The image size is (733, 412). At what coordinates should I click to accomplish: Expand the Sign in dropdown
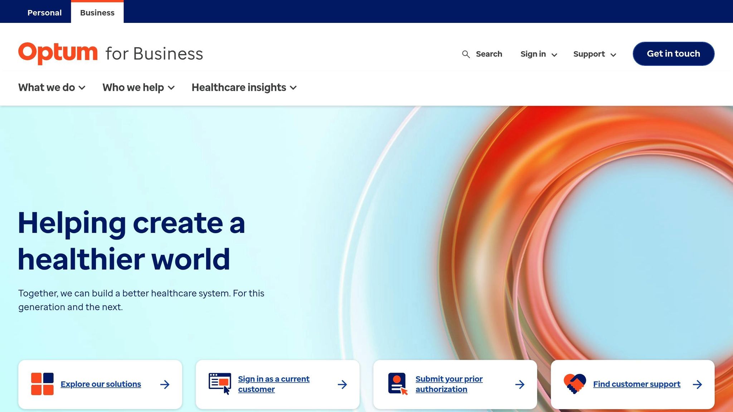tap(539, 54)
